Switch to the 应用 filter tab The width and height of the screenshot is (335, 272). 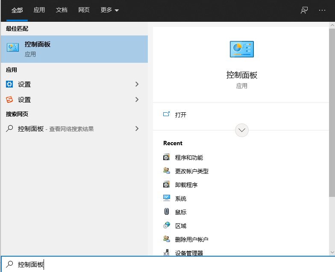point(39,10)
